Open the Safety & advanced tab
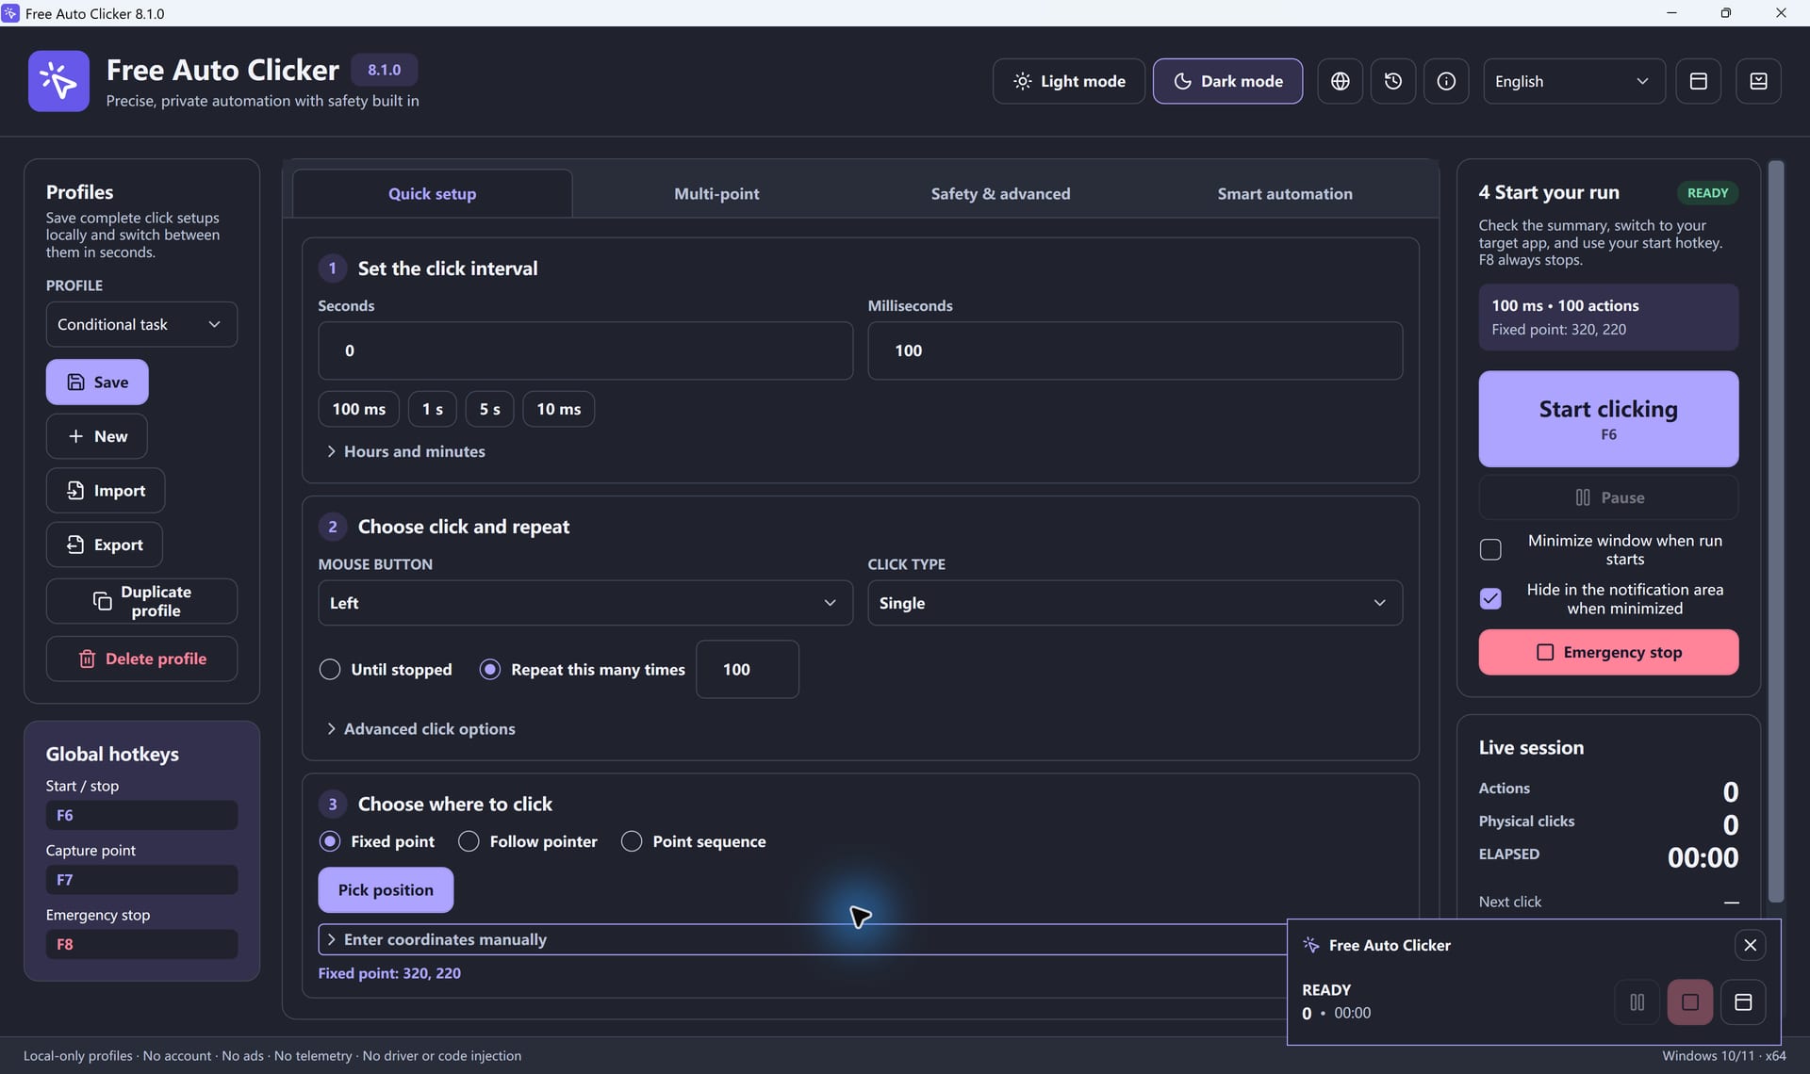 [x=1000, y=194]
